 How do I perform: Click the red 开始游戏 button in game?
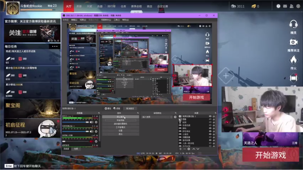[270, 155]
